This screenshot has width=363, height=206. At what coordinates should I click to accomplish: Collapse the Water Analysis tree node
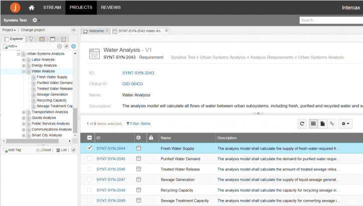pyautogui.click(x=24, y=71)
